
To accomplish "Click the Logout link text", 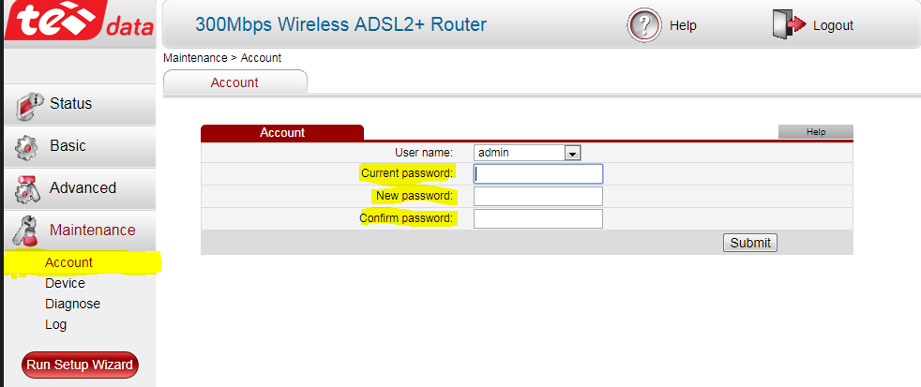I will point(833,25).
